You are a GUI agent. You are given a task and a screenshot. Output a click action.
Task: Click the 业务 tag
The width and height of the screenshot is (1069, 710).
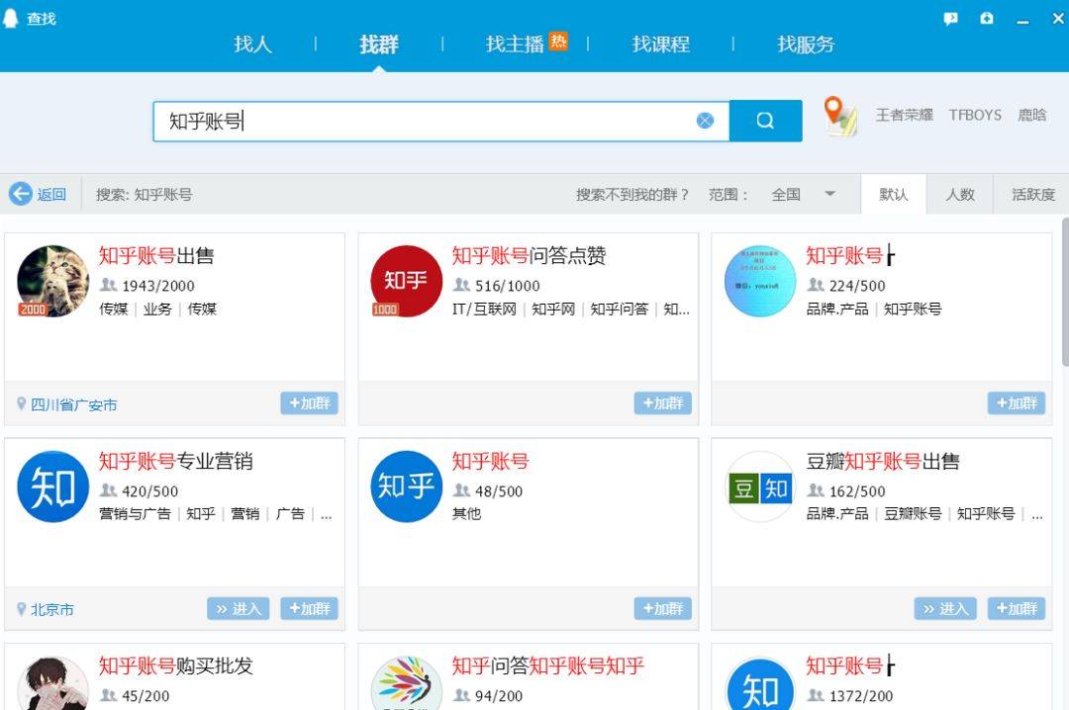point(157,309)
